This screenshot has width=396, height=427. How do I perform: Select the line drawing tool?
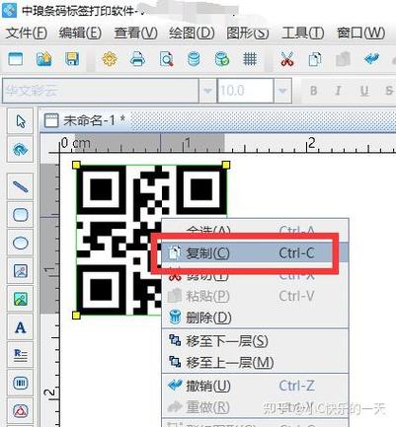pos(21,186)
